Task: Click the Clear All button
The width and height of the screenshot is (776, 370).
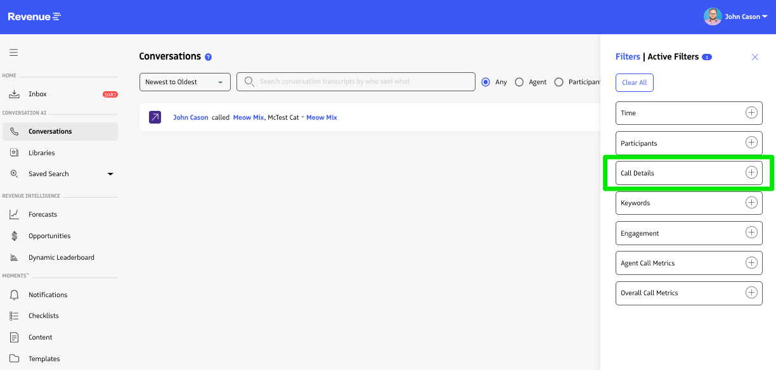Action: click(x=634, y=82)
